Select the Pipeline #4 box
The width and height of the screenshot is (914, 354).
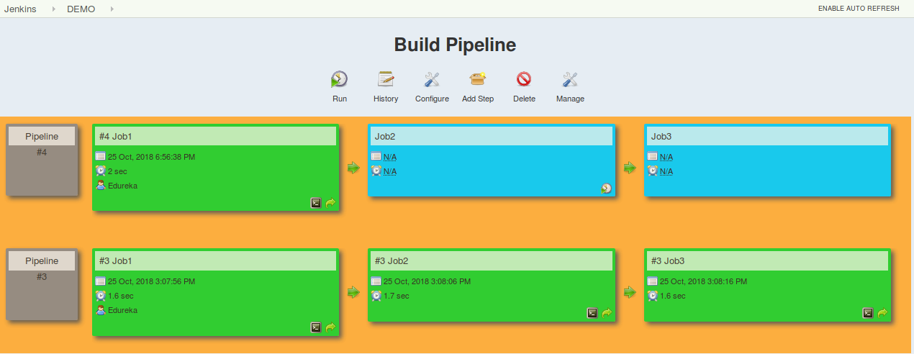[42, 160]
